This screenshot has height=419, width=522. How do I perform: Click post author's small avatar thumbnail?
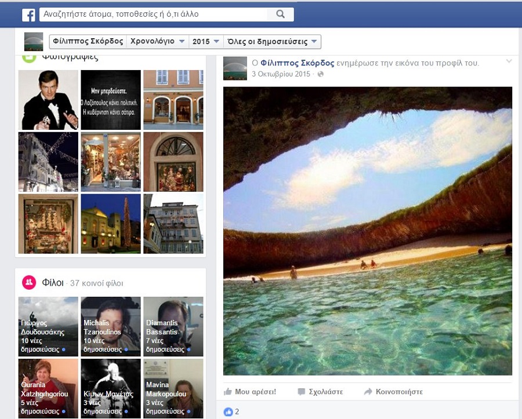pyautogui.click(x=235, y=68)
